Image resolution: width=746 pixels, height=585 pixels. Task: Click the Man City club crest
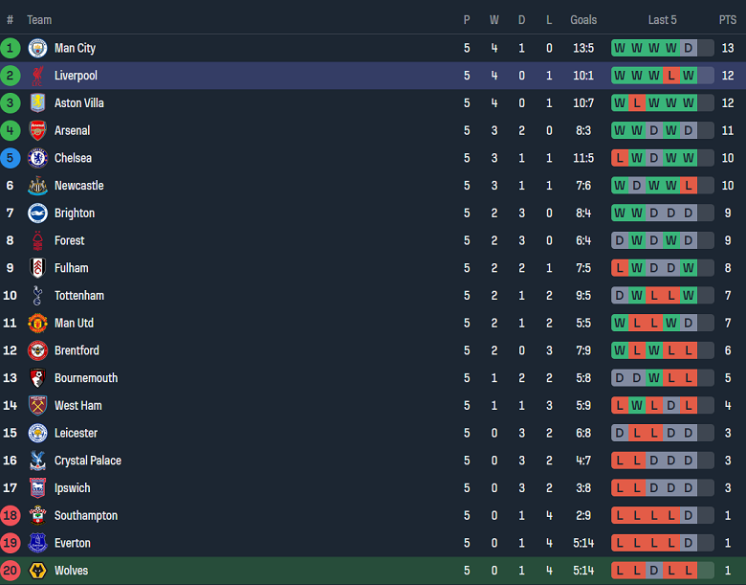click(x=37, y=48)
